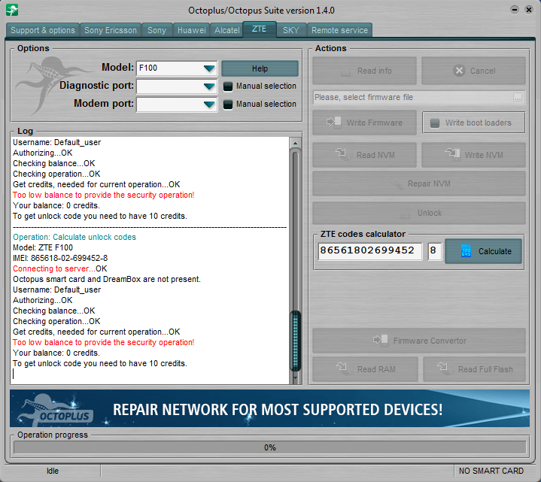The height and width of the screenshot is (482, 541).
Task: Open the Sony tab
Action: 157,30
